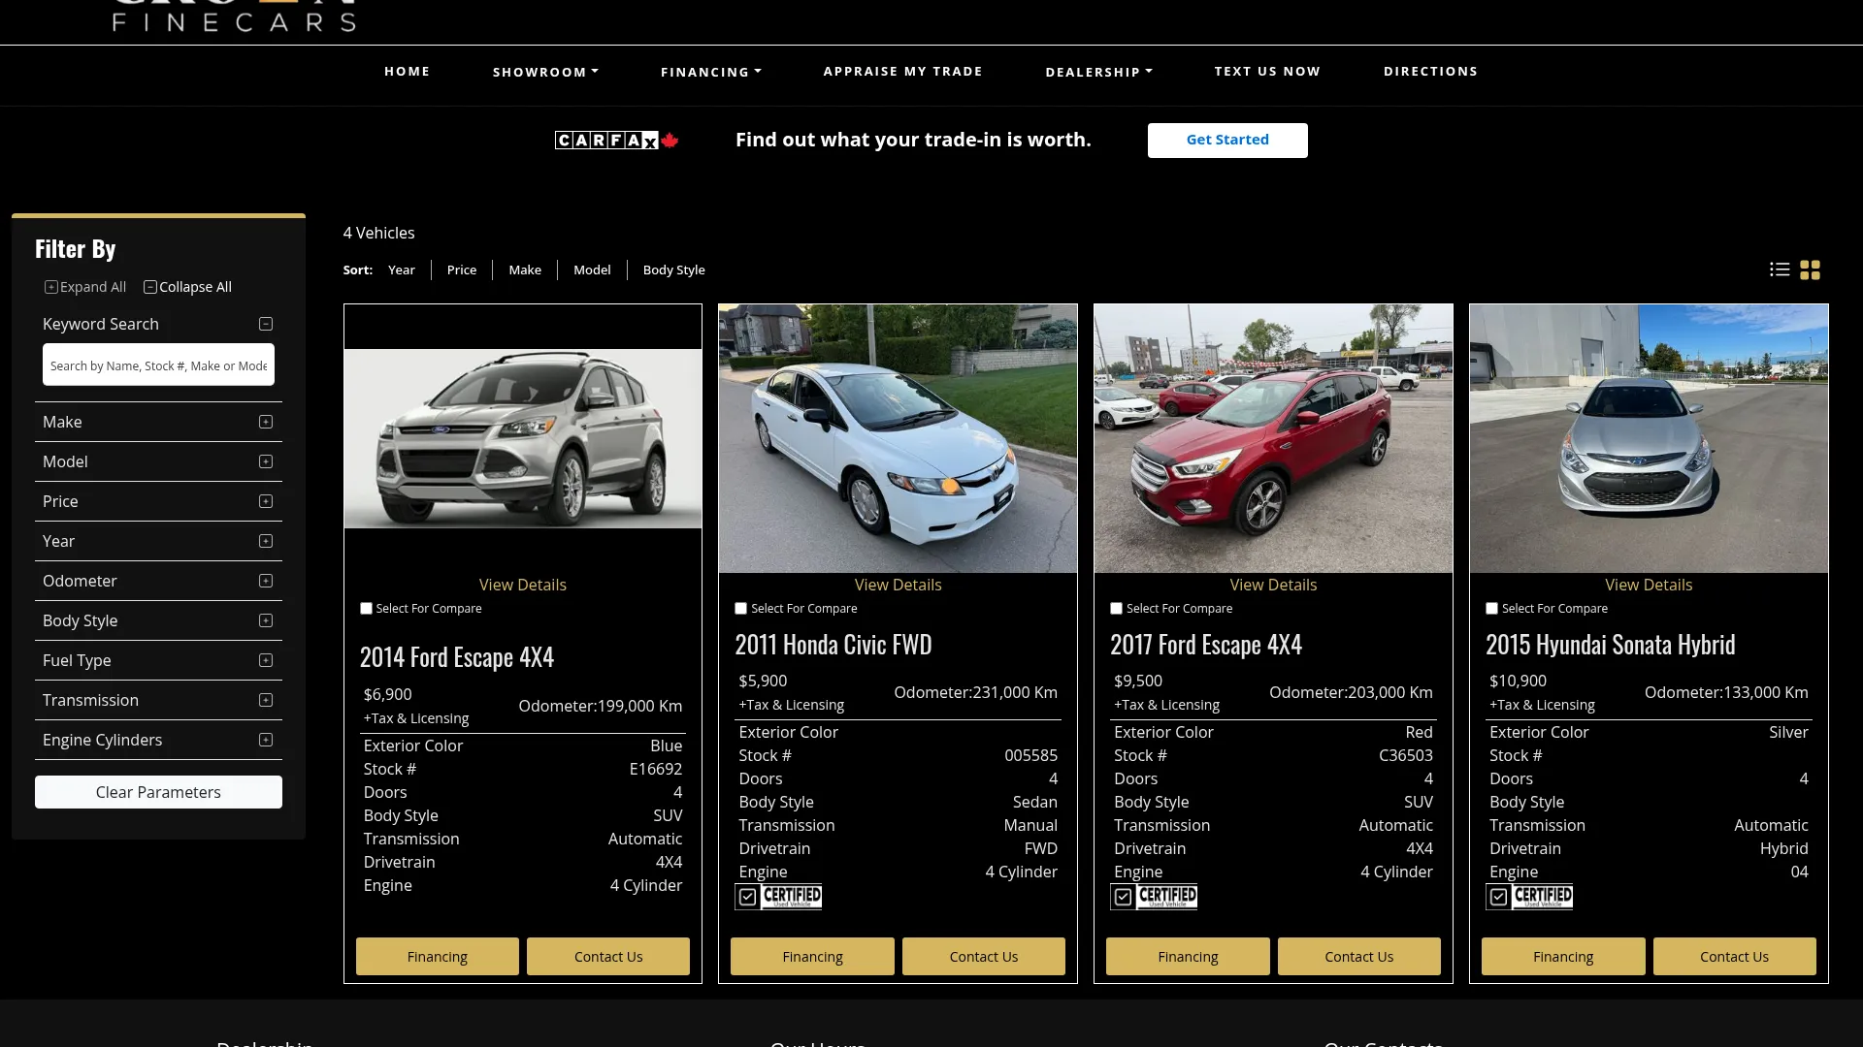Click Financing for 2014 Ford Escape
1863x1047 pixels.
438,957
